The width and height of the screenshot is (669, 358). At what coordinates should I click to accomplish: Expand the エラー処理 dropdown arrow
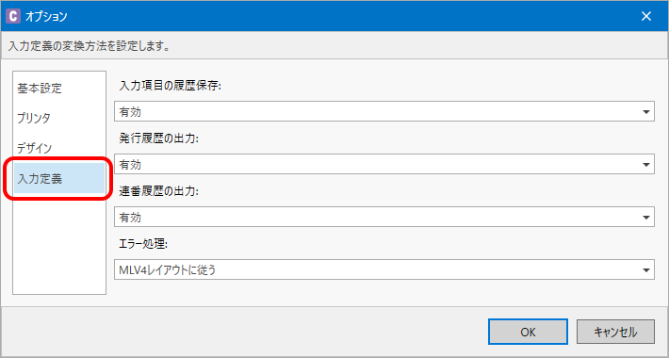[646, 270]
